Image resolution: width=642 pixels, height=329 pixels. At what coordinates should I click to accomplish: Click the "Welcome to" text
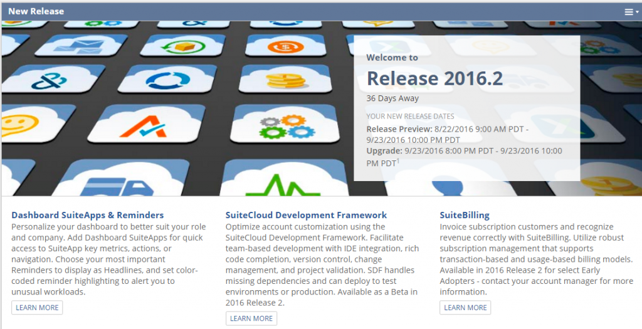[392, 58]
